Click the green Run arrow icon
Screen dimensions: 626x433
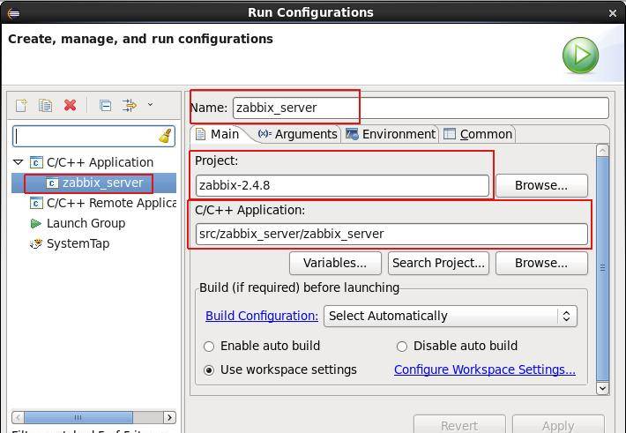[x=580, y=55]
